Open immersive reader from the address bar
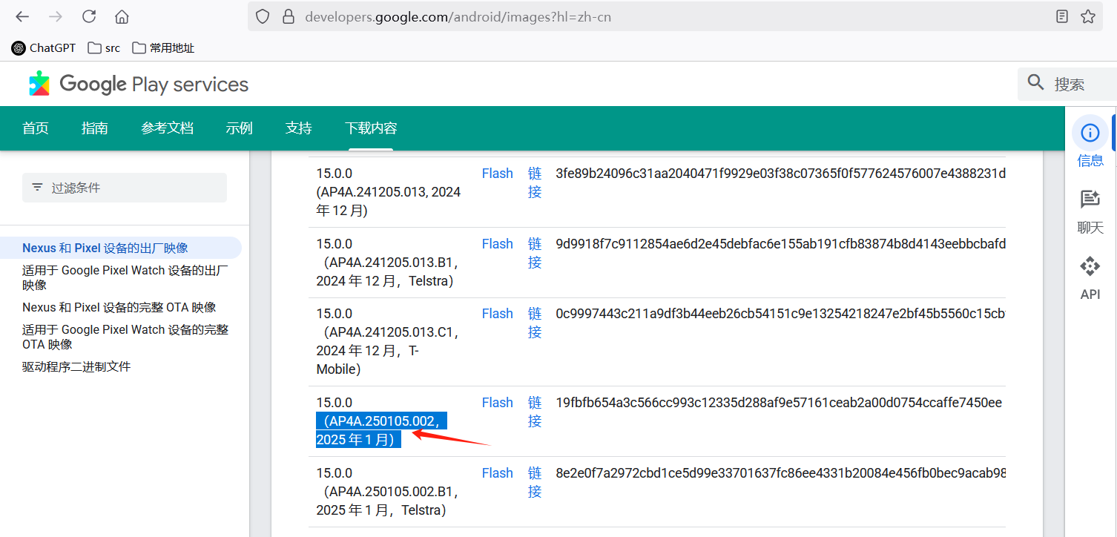 [x=1062, y=16]
